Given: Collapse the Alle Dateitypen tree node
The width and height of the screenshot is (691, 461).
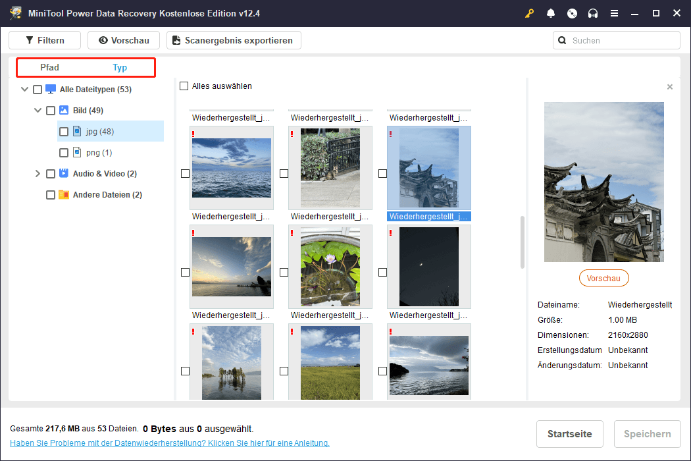Looking at the screenshot, I should pos(25,89).
